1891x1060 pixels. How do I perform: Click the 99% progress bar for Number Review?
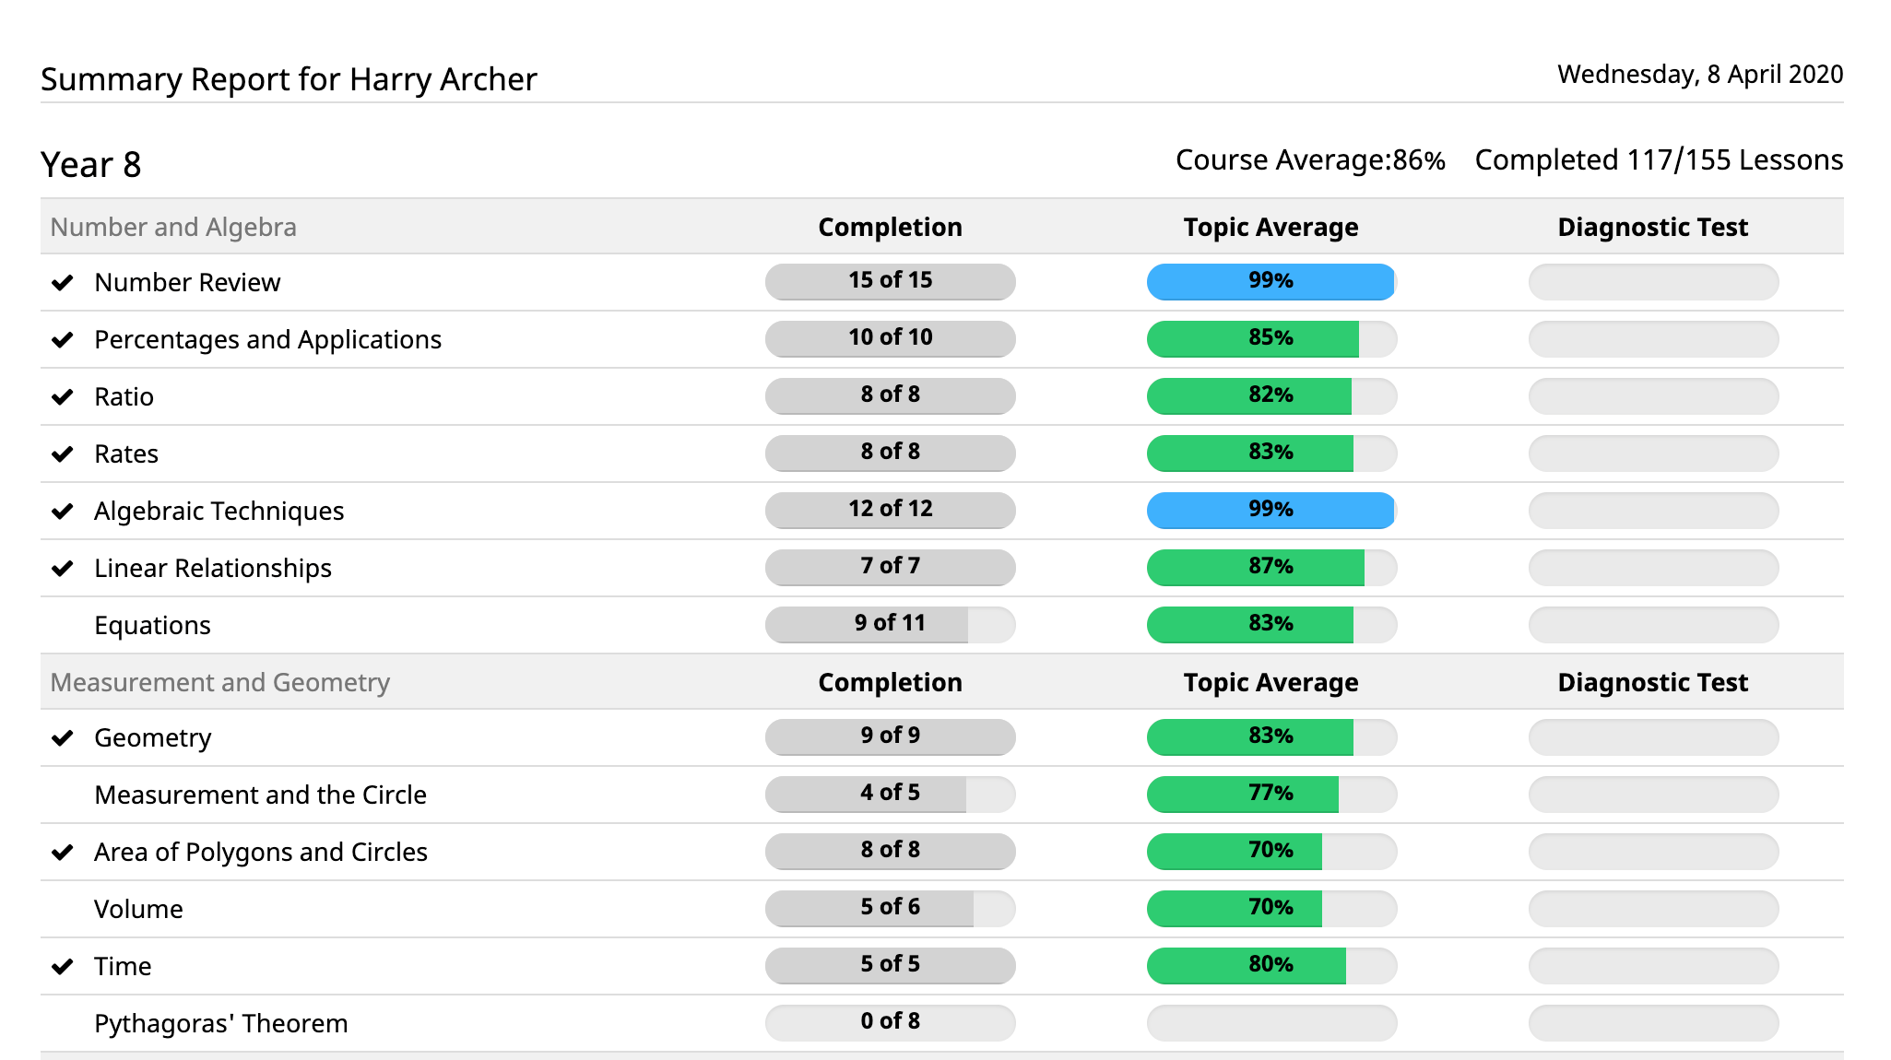pyautogui.click(x=1271, y=282)
